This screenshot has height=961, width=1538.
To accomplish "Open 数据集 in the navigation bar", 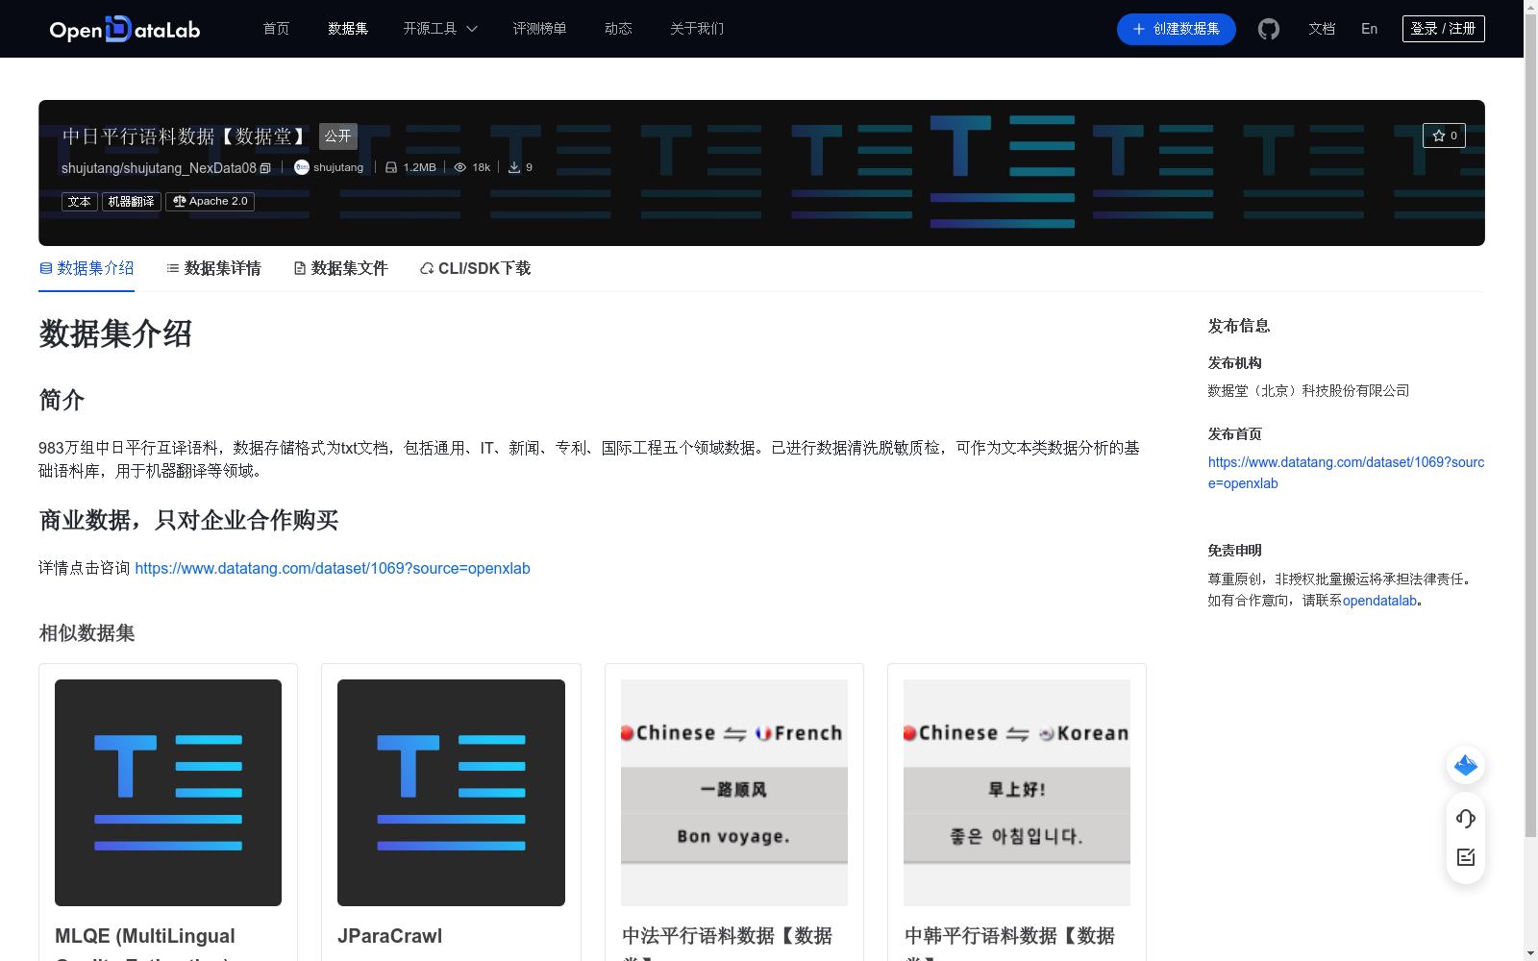I will click(348, 29).
